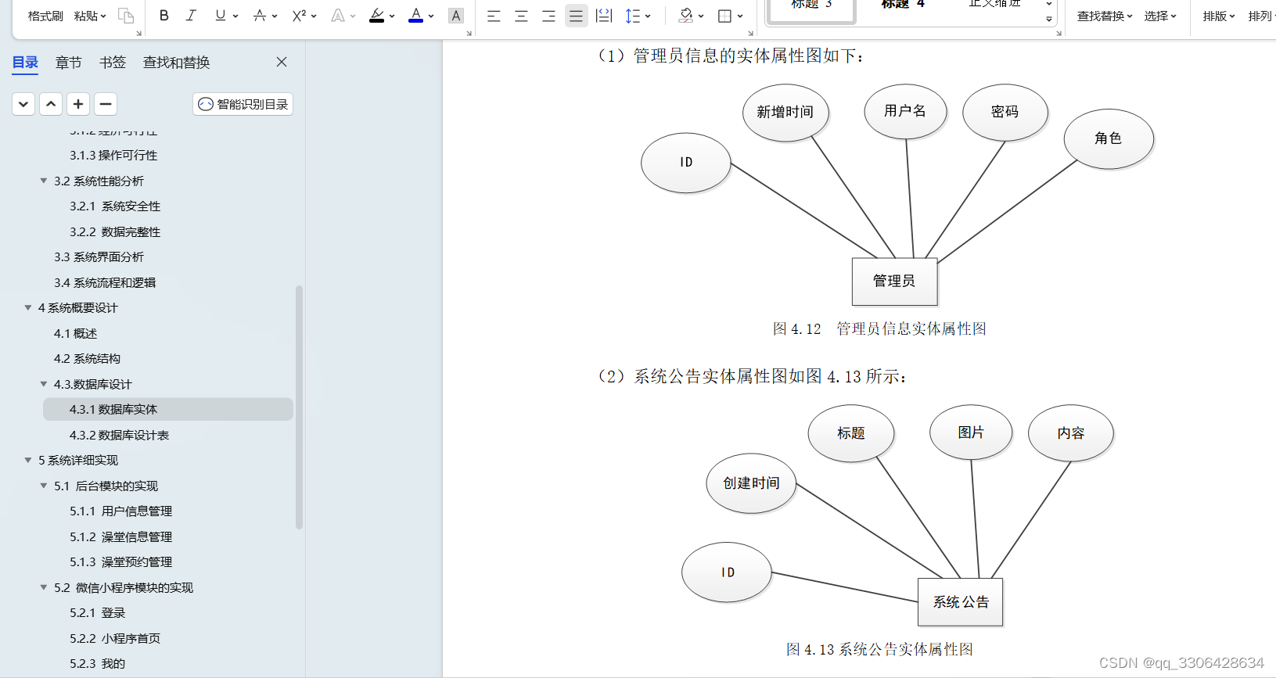Open 查找替换 dropdown
The height and width of the screenshot is (678, 1276).
[1105, 16]
